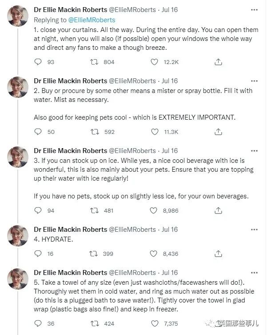
Task: Like the frozen towel tweet
Action: (155, 323)
